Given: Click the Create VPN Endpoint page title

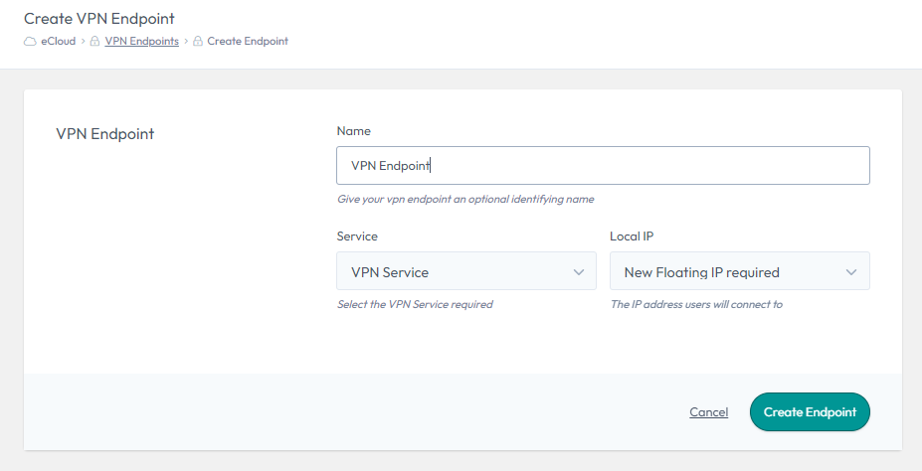Looking at the screenshot, I should [98, 19].
